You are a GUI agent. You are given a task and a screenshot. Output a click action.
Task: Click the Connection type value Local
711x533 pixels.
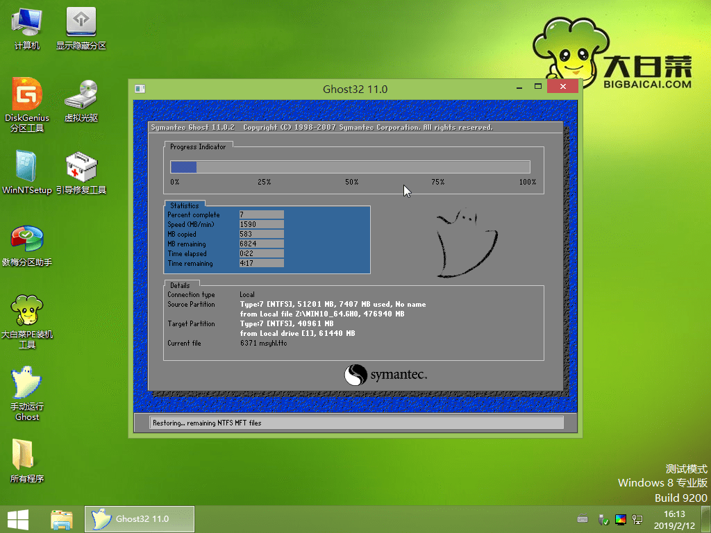247,294
